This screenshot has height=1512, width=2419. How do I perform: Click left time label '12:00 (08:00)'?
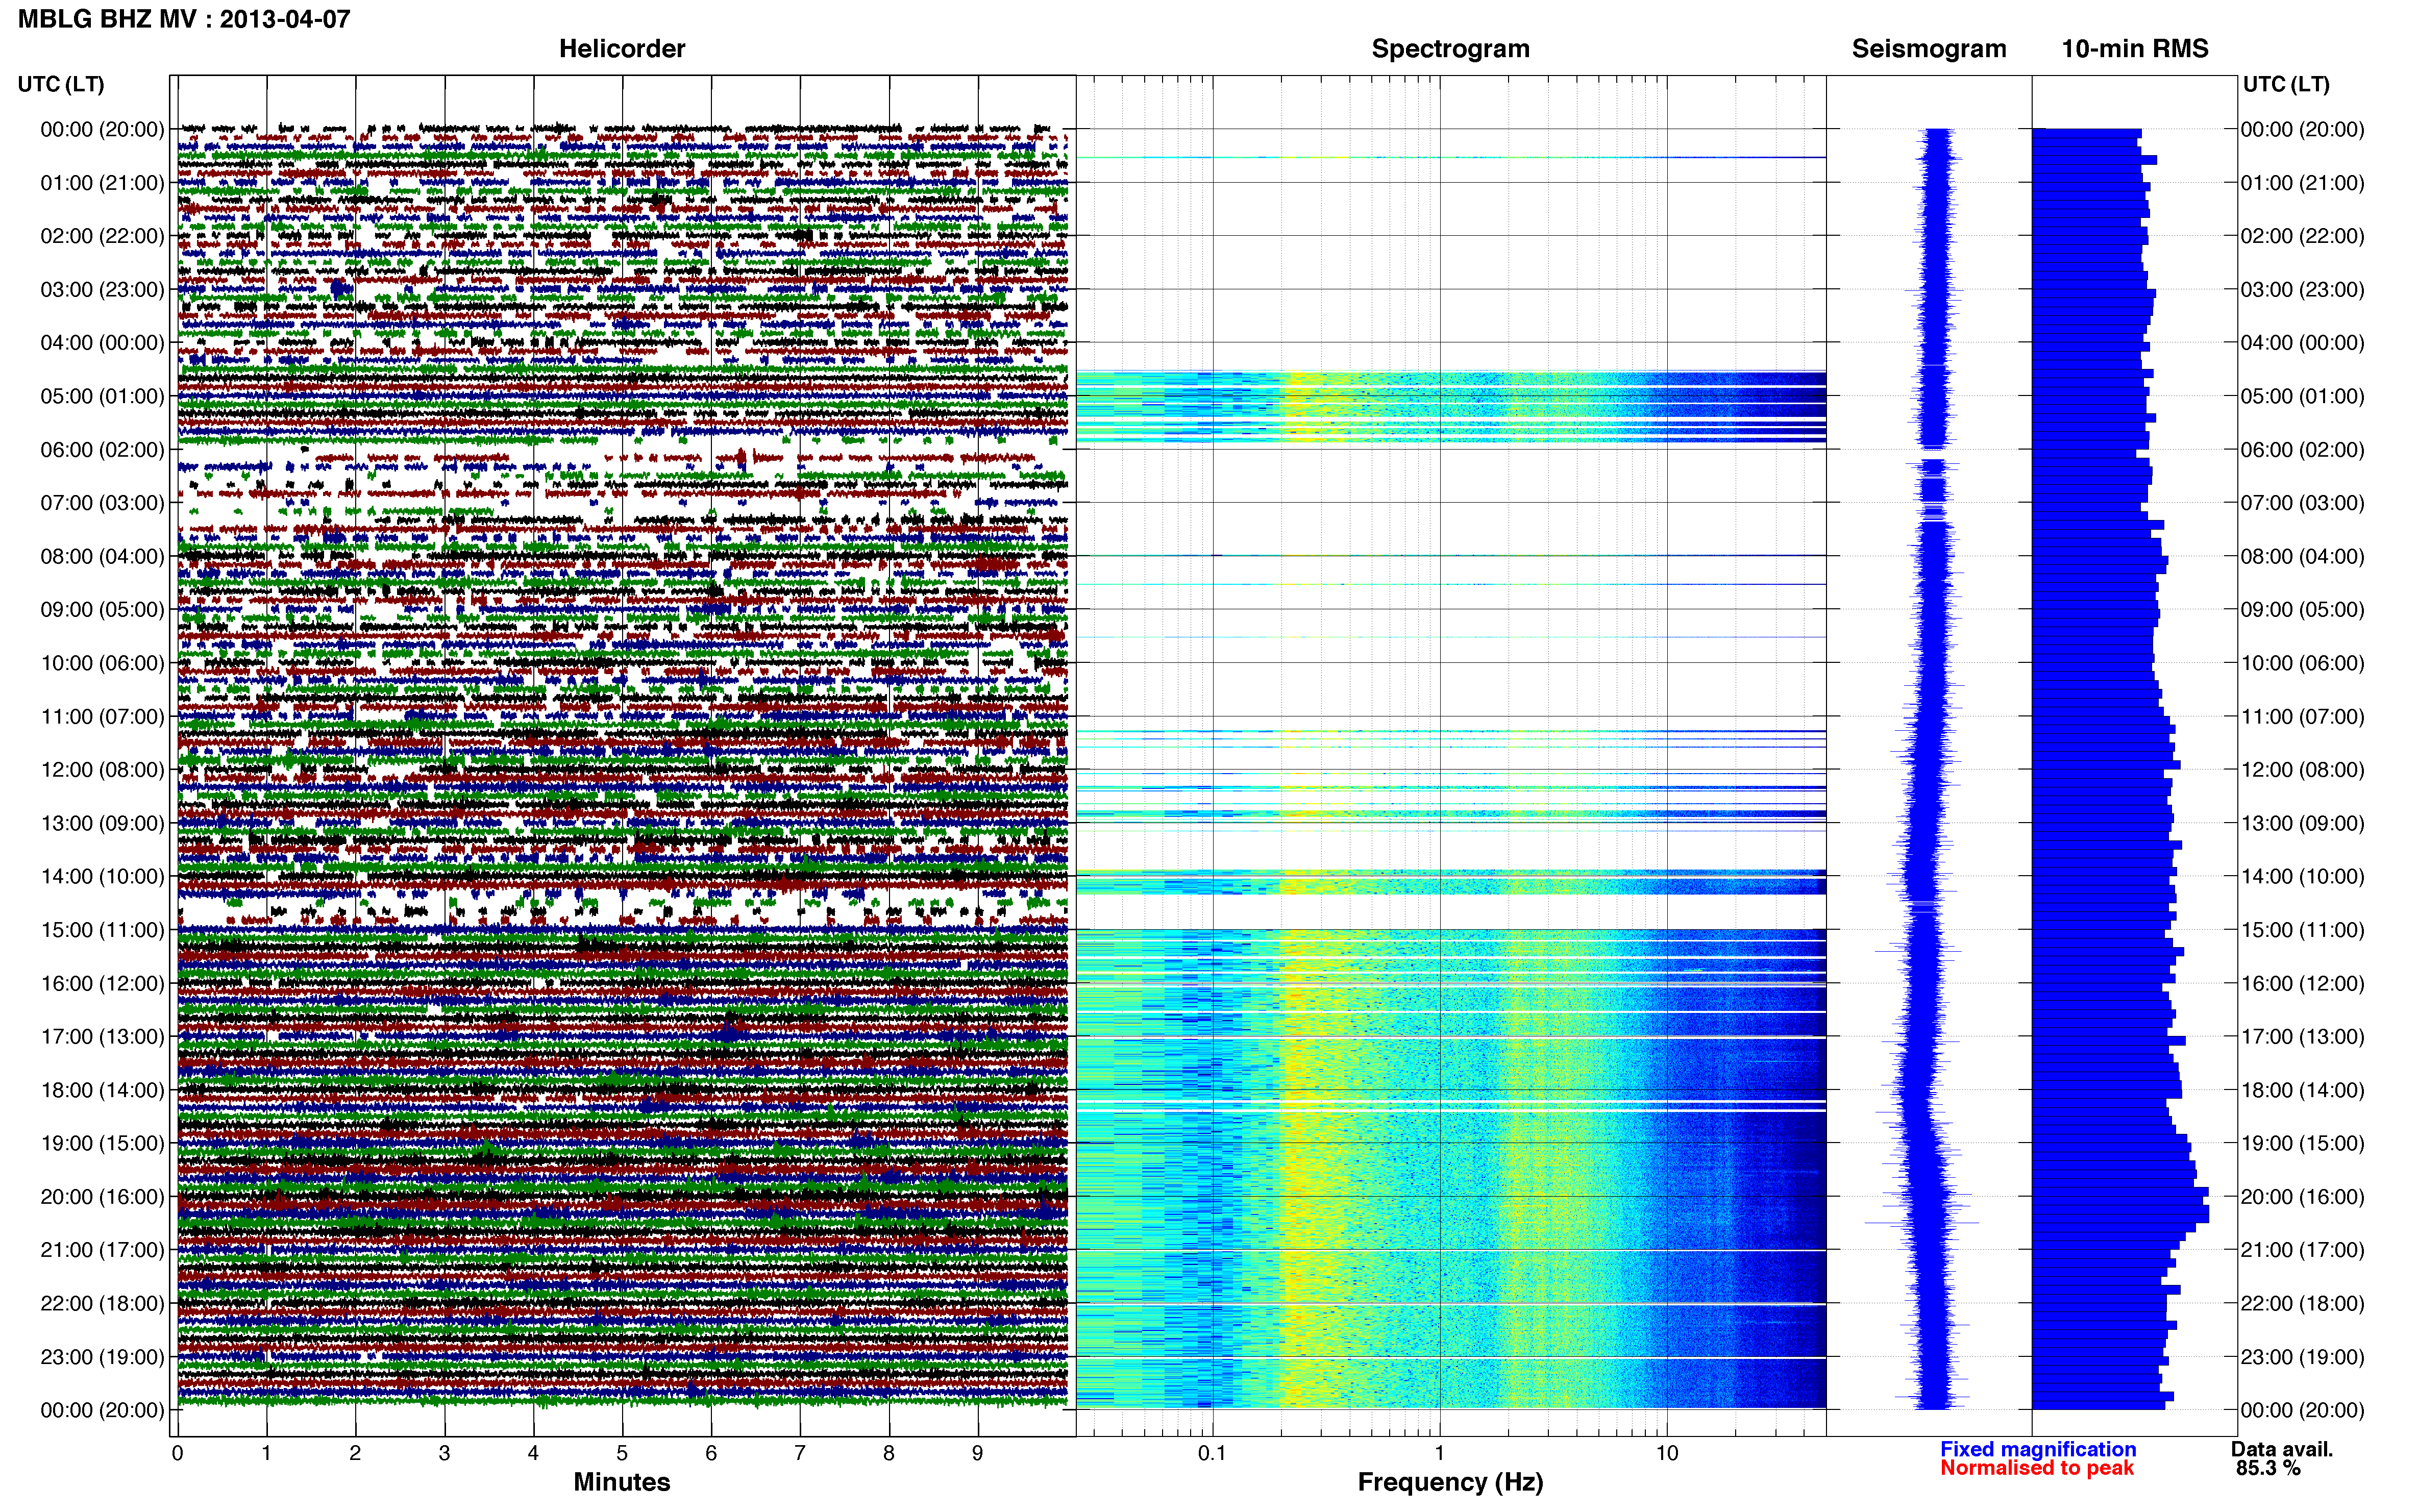click(x=102, y=769)
